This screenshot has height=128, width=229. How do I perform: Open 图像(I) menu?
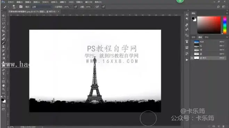coord(28,2)
